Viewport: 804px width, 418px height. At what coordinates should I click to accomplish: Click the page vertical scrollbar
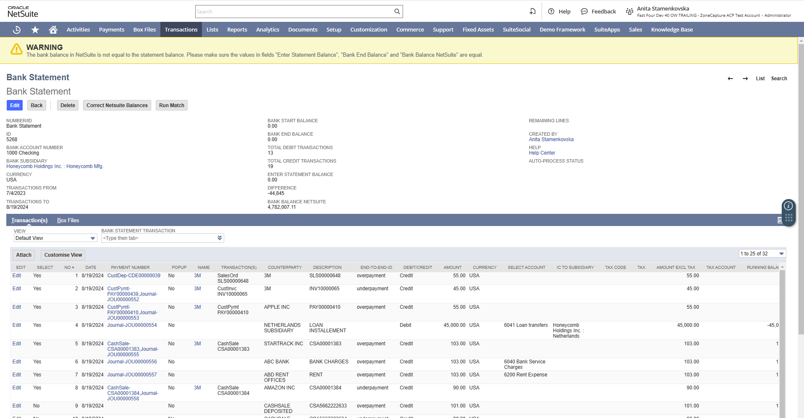[801, 189]
